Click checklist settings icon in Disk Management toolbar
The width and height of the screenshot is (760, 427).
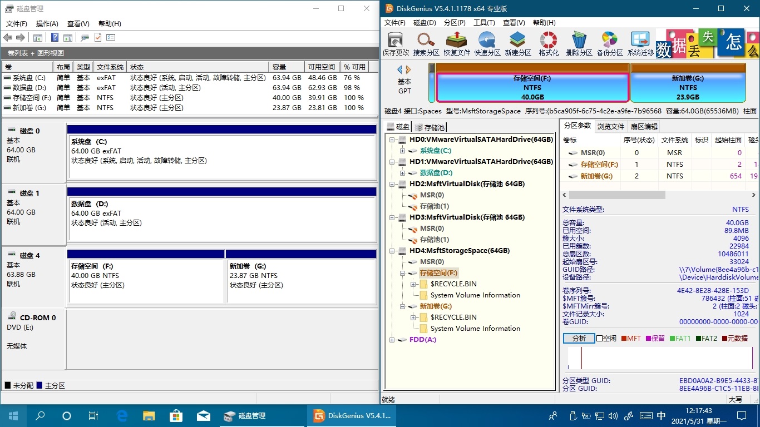tap(111, 38)
